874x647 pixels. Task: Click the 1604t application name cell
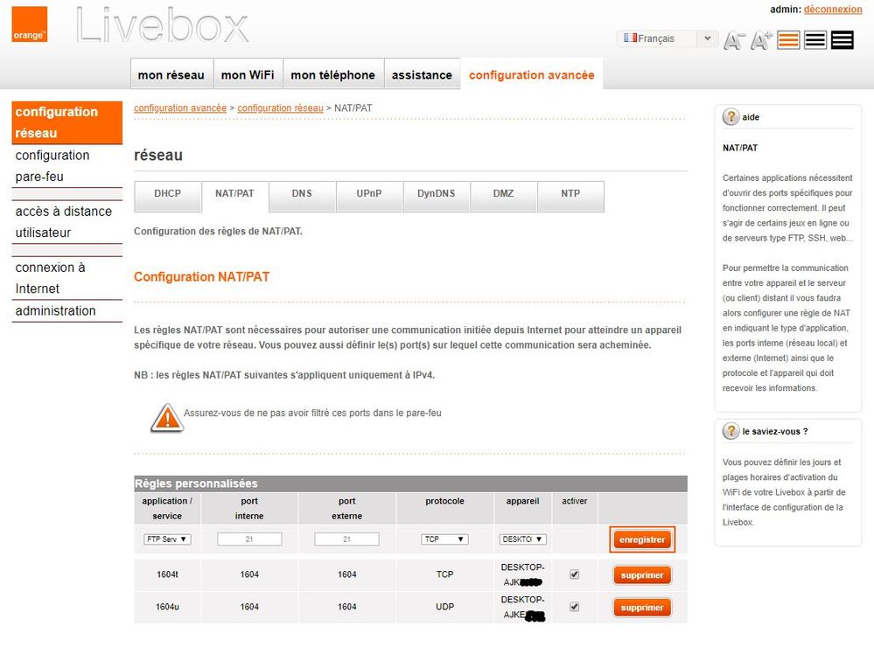[x=167, y=574]
